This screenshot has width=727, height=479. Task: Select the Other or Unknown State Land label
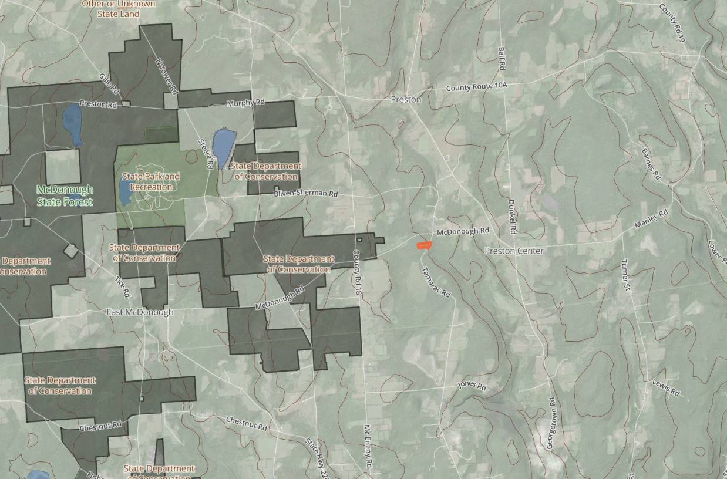pyautogui.click(x=119, y=9)
